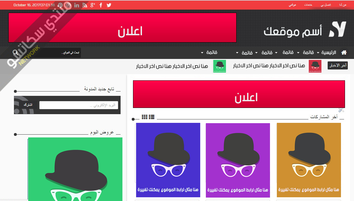The width and height of the screenshot is (354, 201).
Task: Click the email address input field
Action: [x=78, y=105]
